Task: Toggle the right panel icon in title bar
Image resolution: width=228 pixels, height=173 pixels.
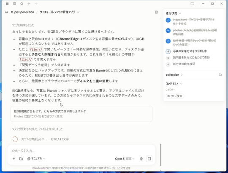Action: point(193,4)
